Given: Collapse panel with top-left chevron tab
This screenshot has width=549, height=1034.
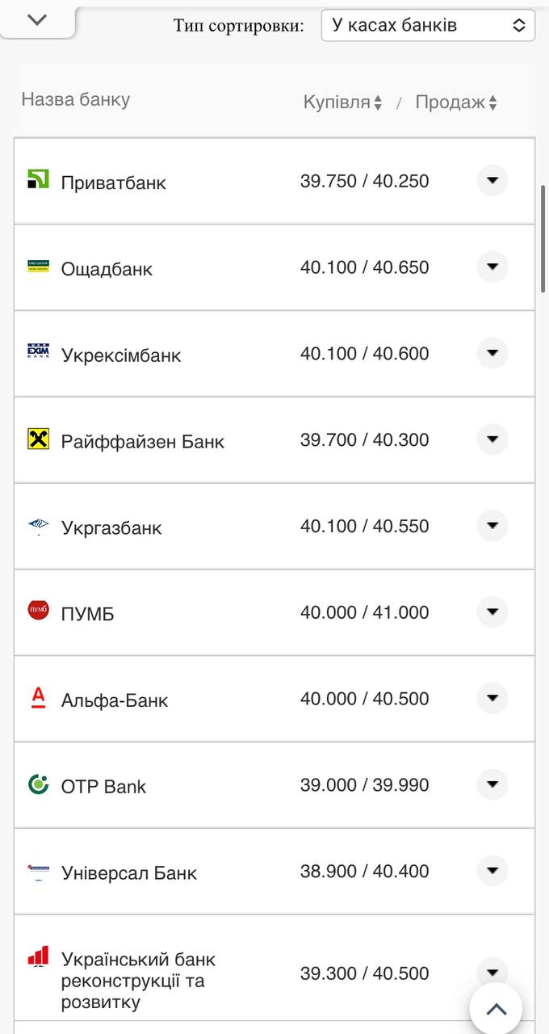Looking at the screenshot, I should [37, 20].
